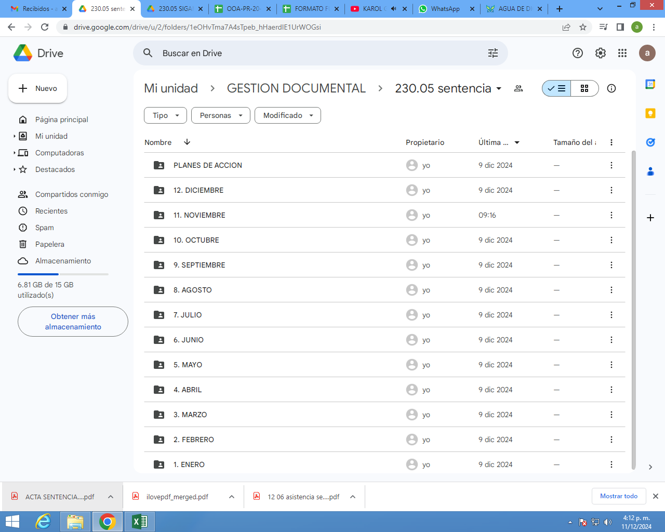Viewport: 665px width, 532px height.
Task: Open the Help icon
Action: click(577, 53)
